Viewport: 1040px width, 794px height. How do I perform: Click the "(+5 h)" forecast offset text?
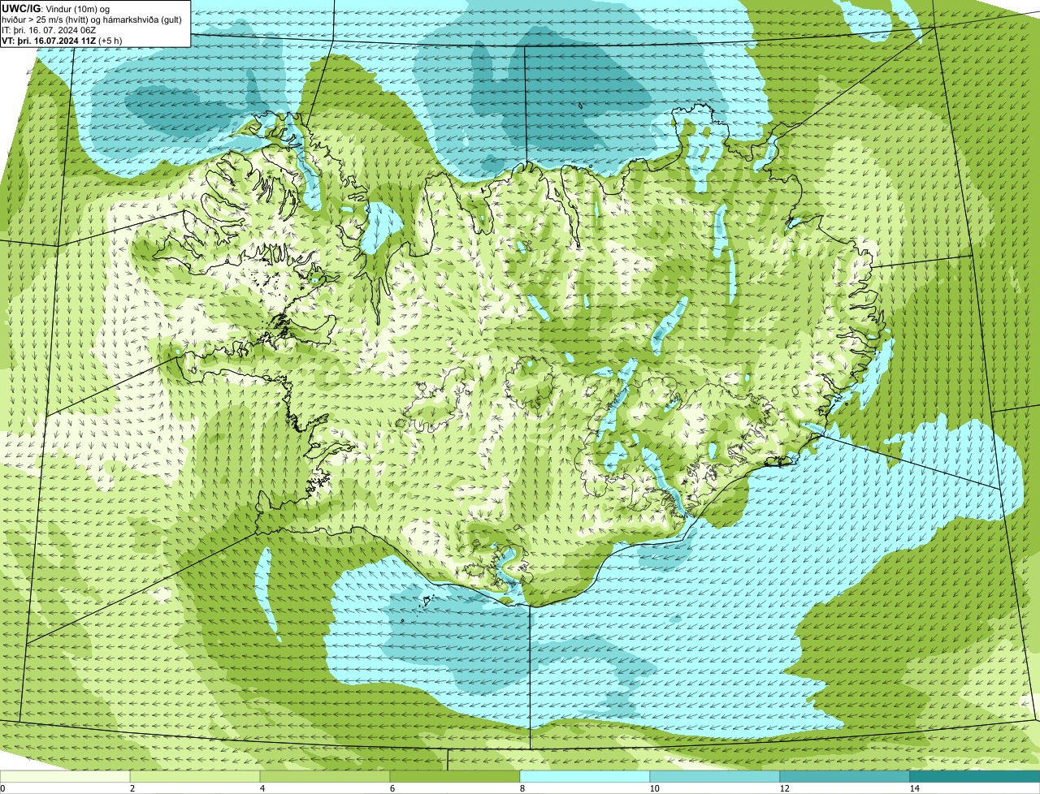[x=110, y=40]
